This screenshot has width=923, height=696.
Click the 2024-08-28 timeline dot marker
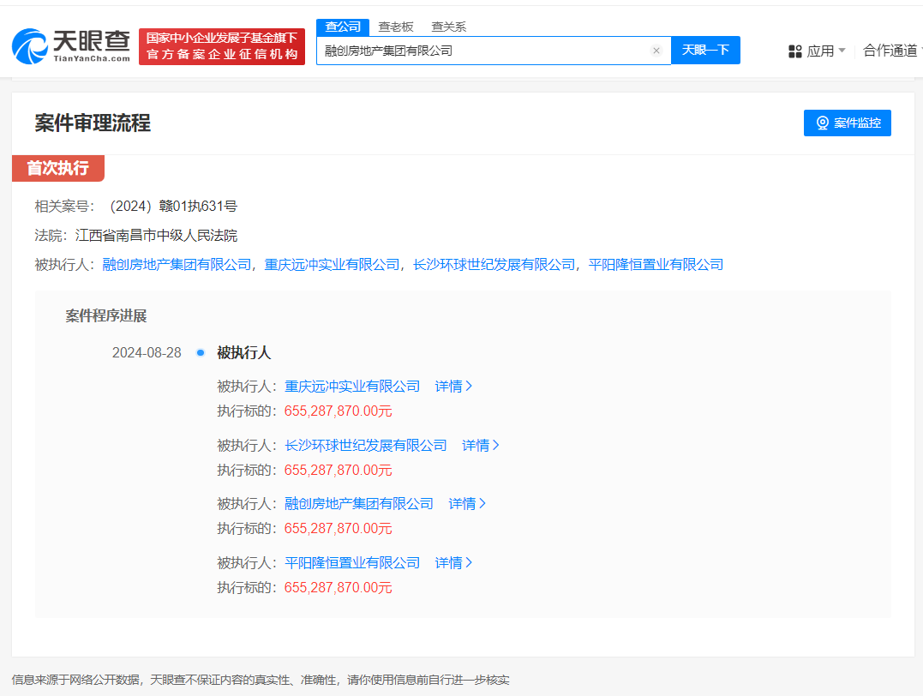(x=201, y=352)
